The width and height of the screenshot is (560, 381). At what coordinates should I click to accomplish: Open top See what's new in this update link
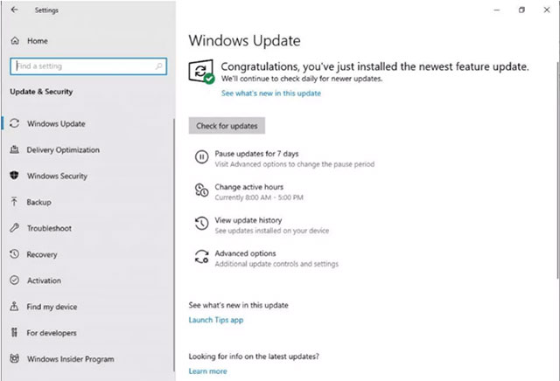pos(271,94)
